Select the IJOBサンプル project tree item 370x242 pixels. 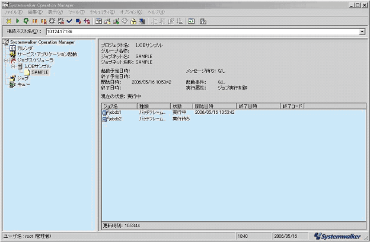point(38,66)
